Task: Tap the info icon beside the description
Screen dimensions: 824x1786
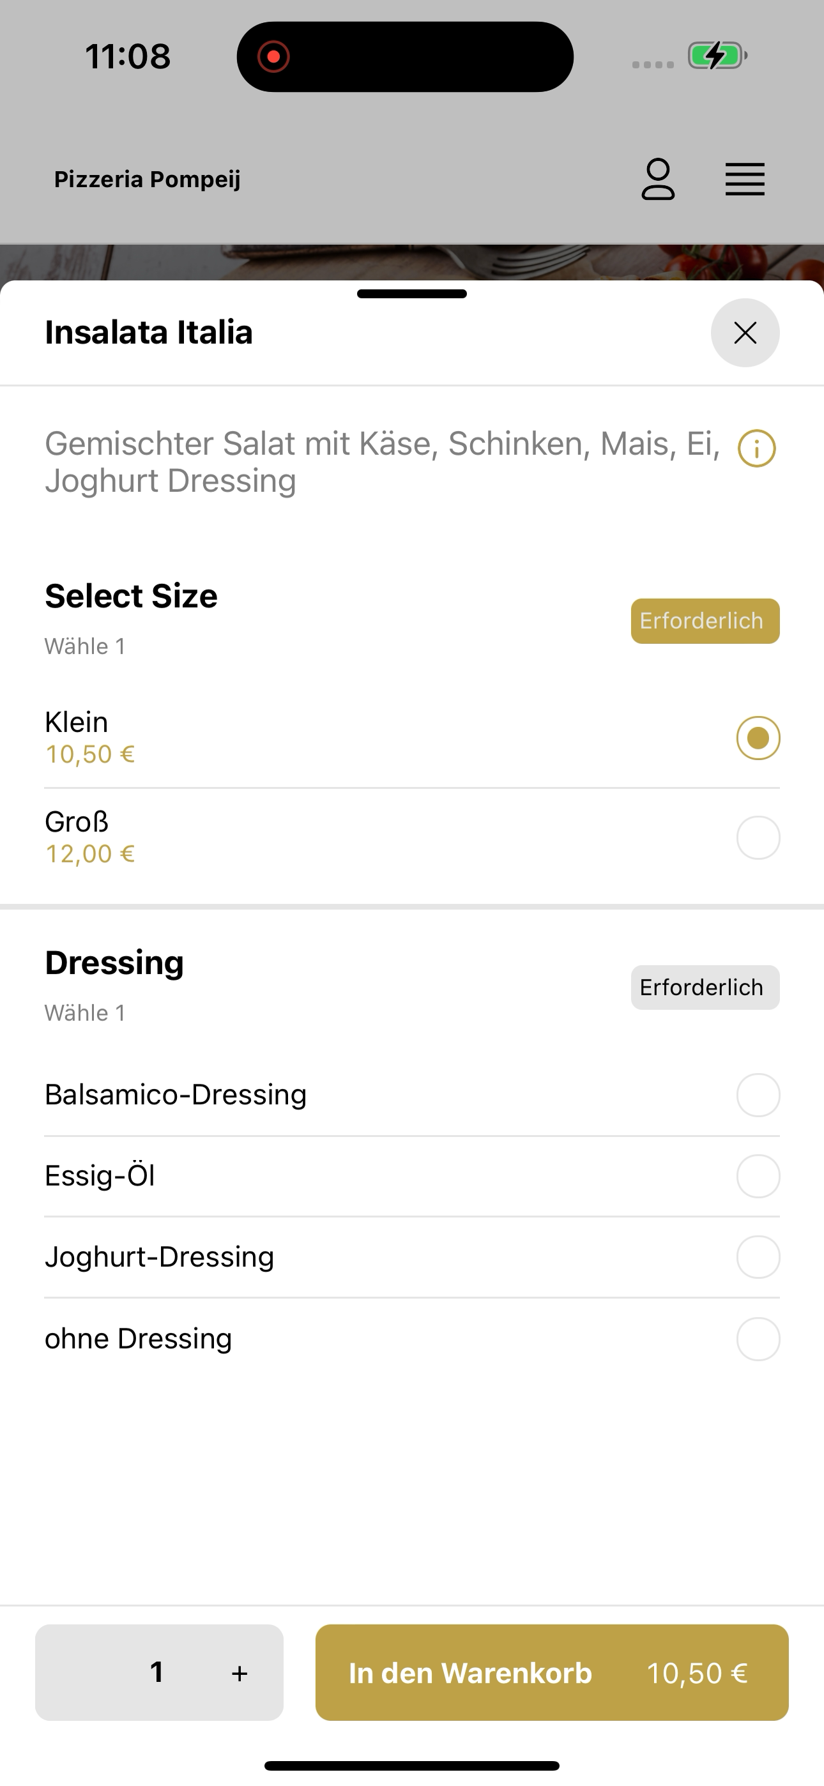Action: click(x=757, y=448)
